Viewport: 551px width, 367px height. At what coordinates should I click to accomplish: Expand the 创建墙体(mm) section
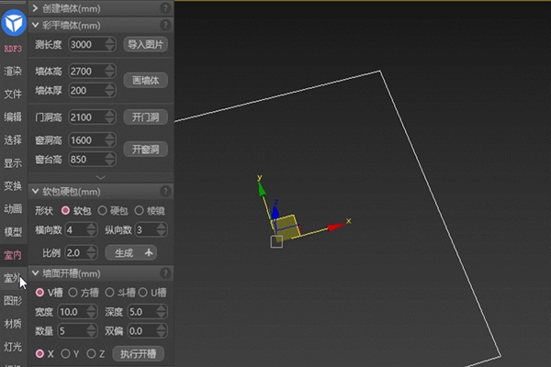35,7
